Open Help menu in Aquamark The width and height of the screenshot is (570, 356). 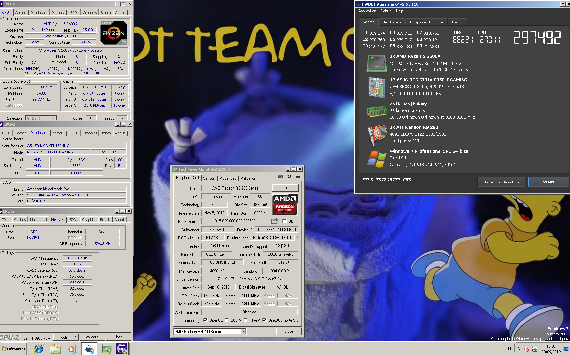click(399, 11)
